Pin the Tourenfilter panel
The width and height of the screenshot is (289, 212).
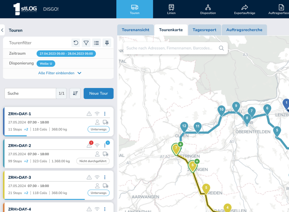[107, 43]
